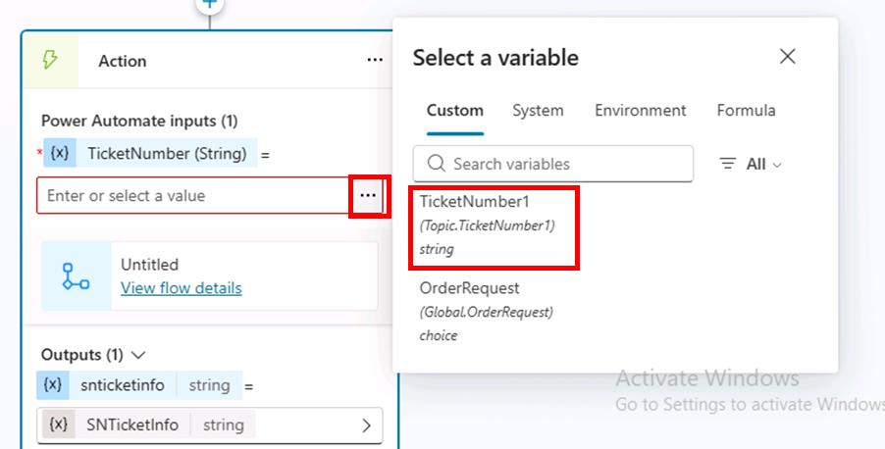Screen dimensions: 885x449
Task: Open the View flow details link
Action: pos(181,288)
